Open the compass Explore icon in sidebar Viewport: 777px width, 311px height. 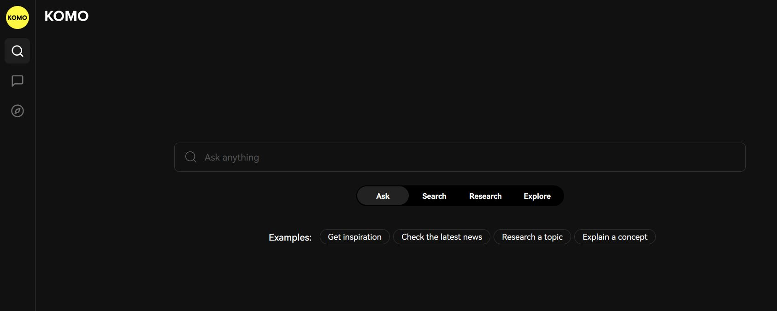(18, 111)
